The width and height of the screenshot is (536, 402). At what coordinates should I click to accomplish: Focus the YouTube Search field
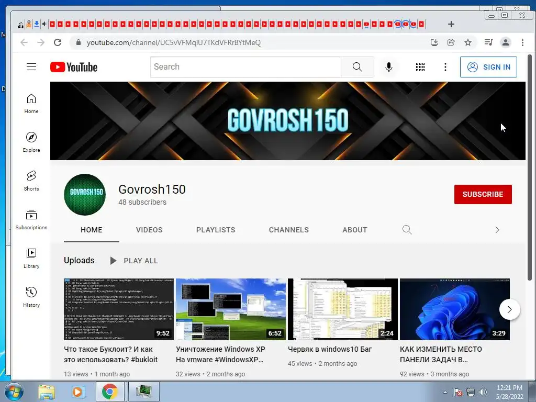[x=246, y=67]
